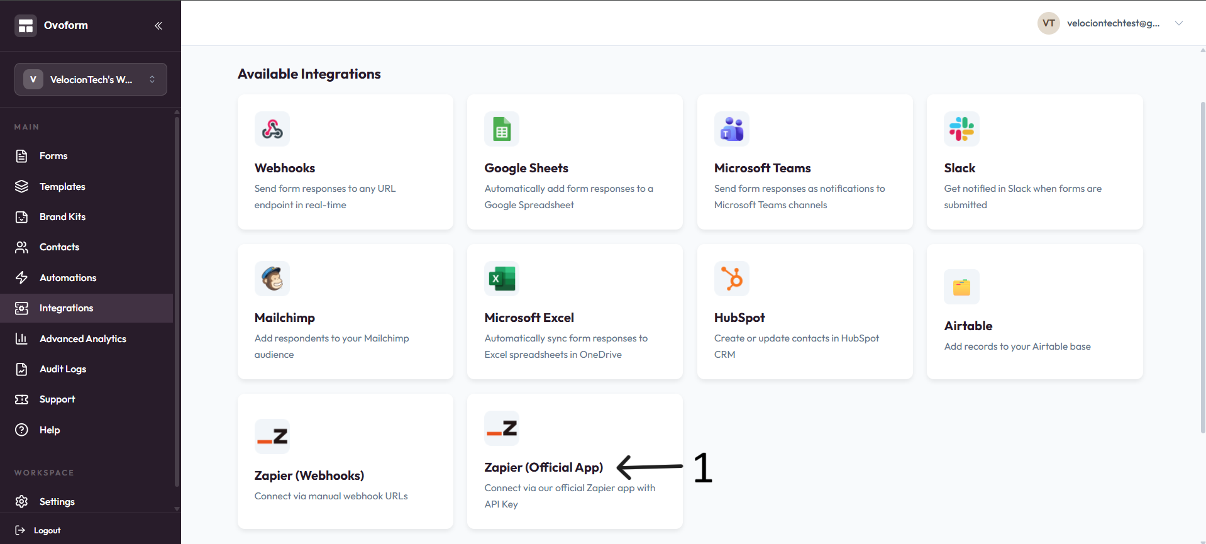Open the Webhooks card title
The height and width of the screenshot is (544, 1206).
[285, 168]
